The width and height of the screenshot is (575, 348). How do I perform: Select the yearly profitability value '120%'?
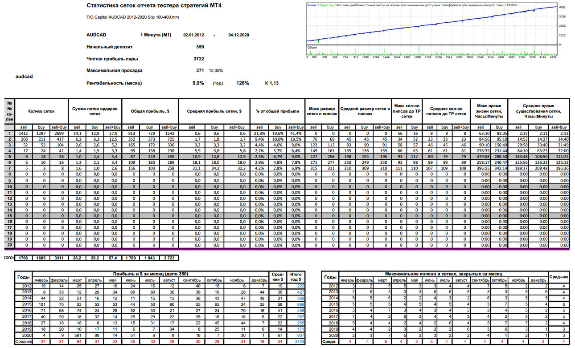[242, 83]
